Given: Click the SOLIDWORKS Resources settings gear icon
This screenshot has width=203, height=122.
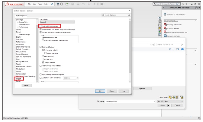Looking at the screenshot, I should (196, 8).
